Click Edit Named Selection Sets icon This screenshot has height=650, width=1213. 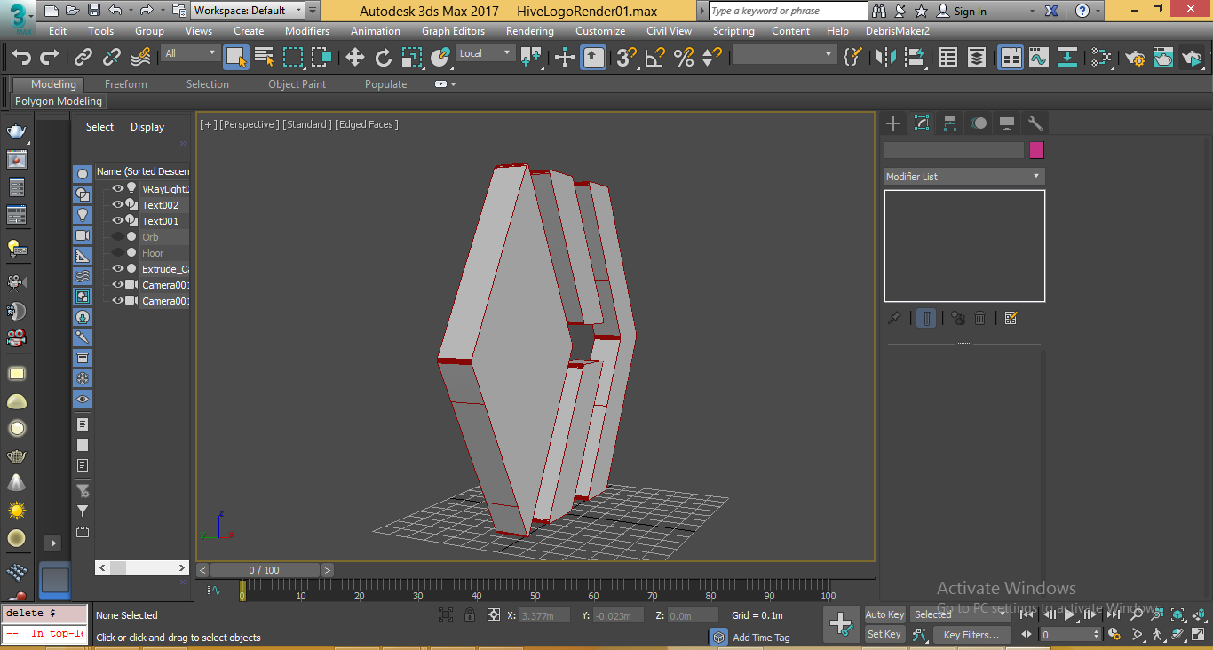click(x=852, y=58)
